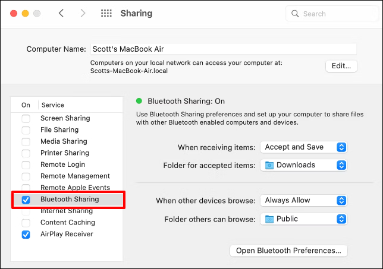
Task: Enable File Sharing checkbox
Action: 26,130
